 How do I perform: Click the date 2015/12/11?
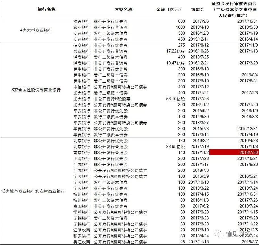tap(199, 39)
